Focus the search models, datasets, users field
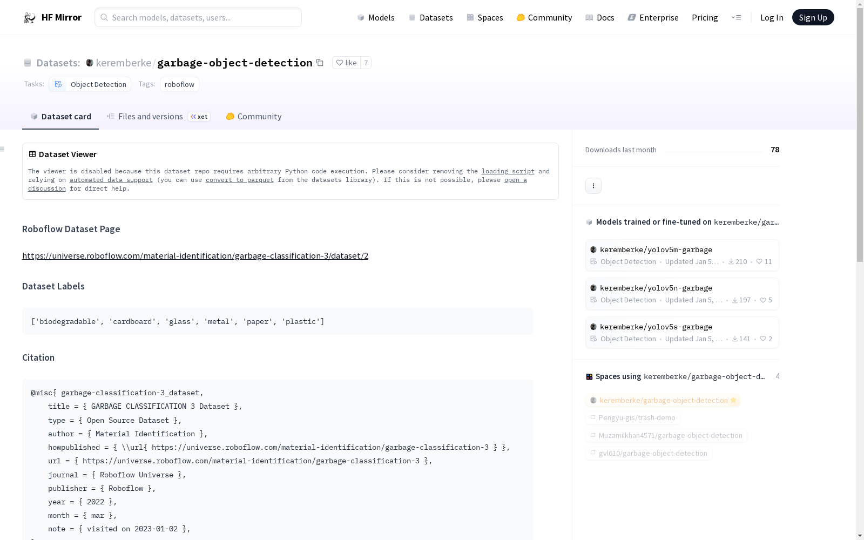The height and width of the screenshot is (540, 864). tap(198, 17)
